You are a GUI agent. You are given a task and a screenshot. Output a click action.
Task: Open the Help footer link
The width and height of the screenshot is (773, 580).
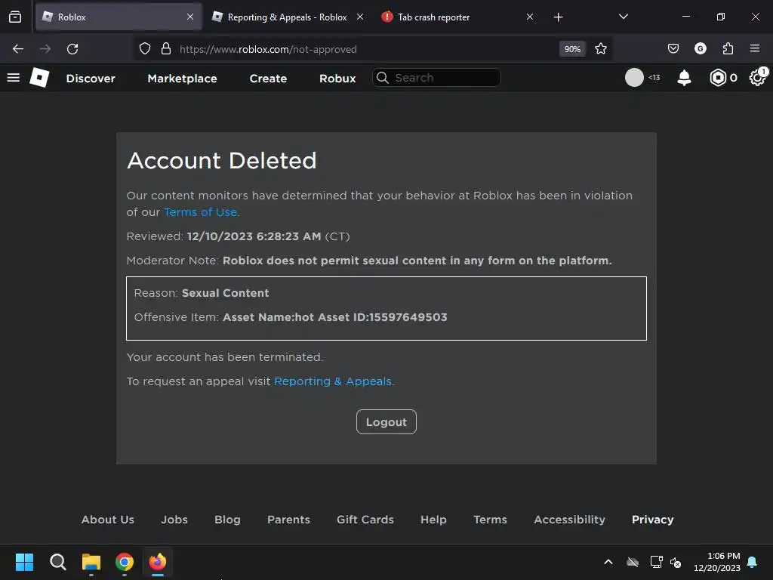click(433, 520)
